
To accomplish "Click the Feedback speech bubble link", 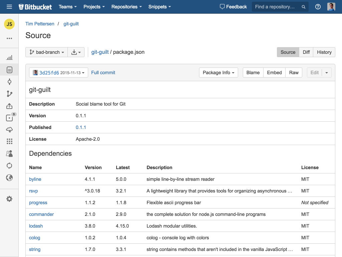I will click(233, 7).
